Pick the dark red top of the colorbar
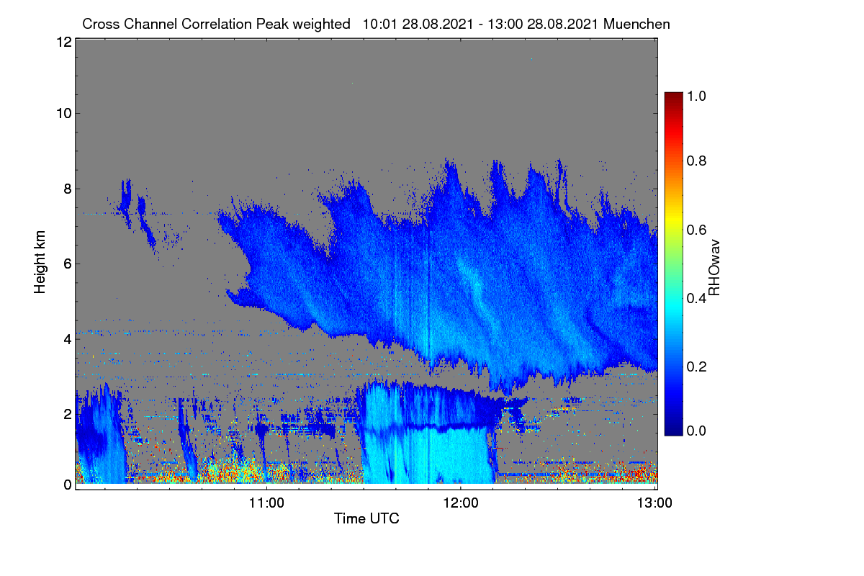The width and height of the screenshot is (864, 576). pyautogui.click(x=673, y=98)
